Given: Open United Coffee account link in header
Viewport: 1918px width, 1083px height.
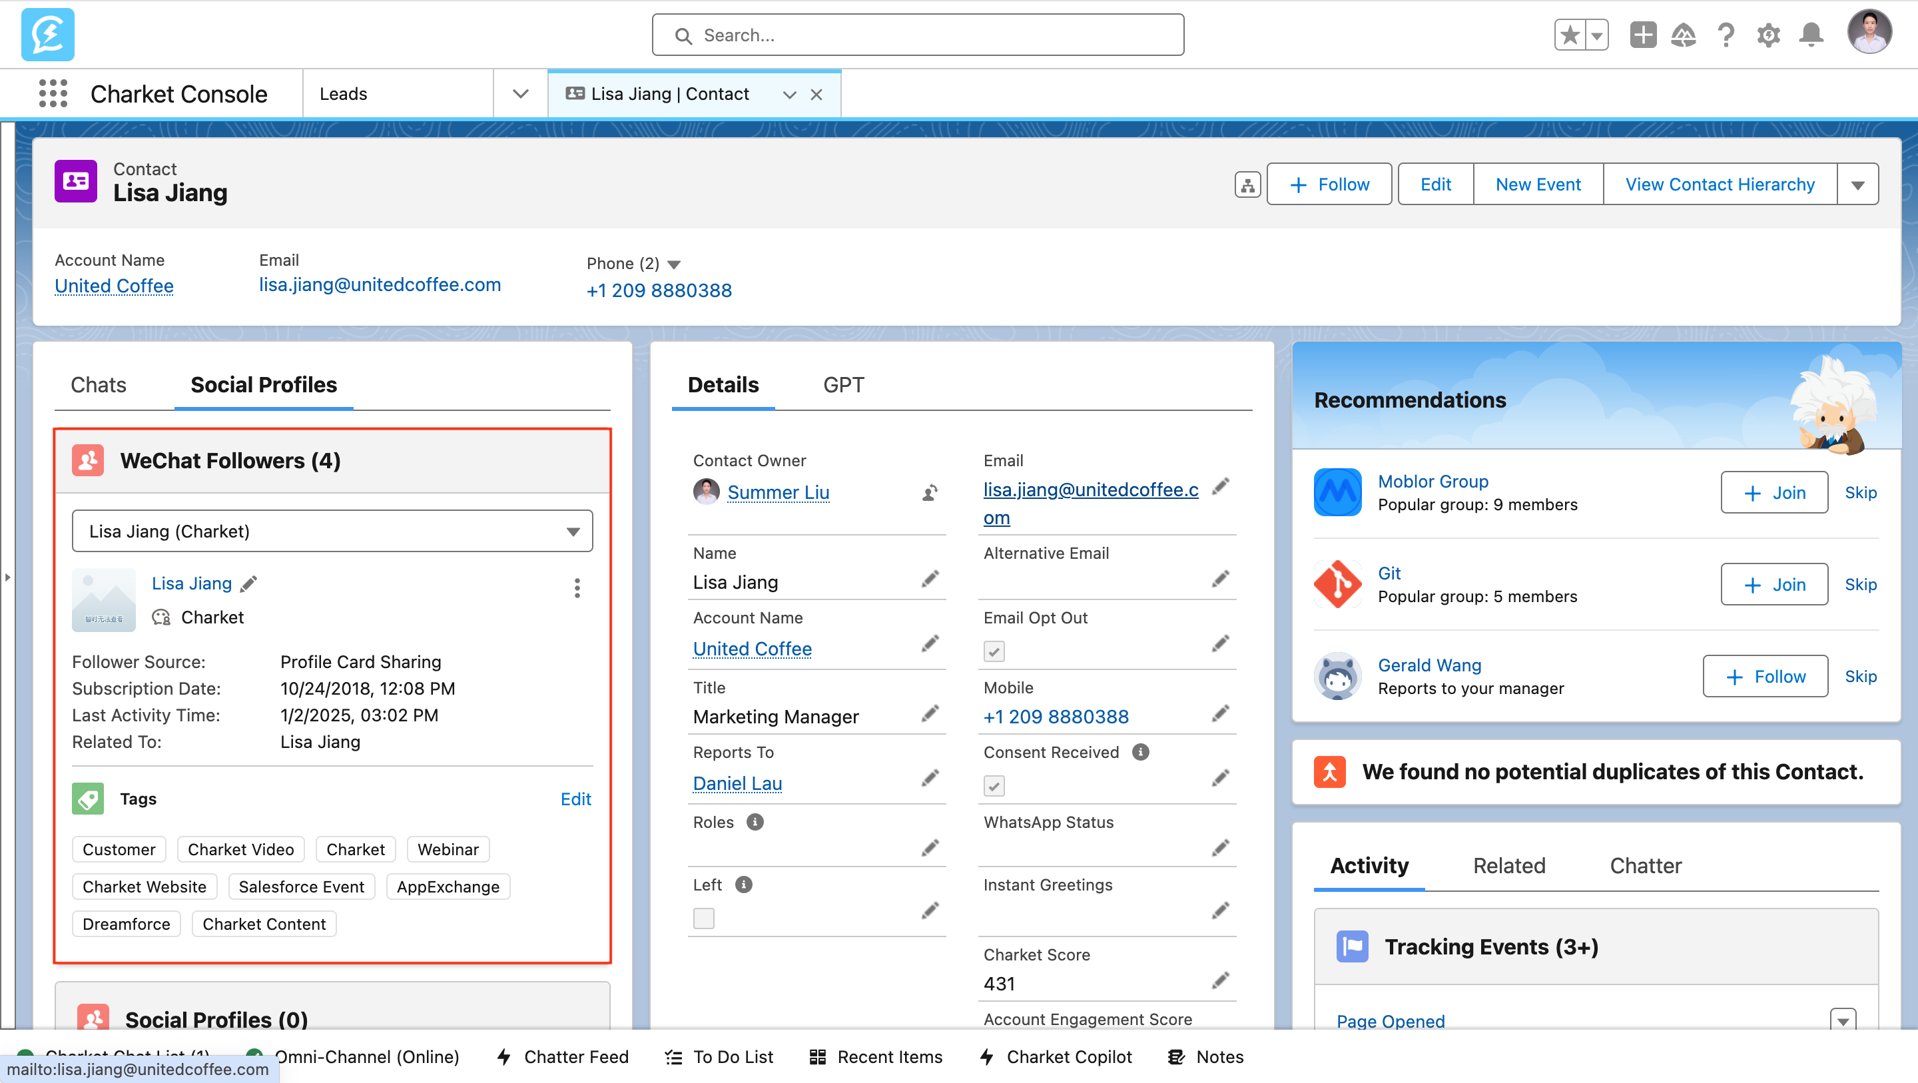Looking at the screenshot, I should coord(114,285).
